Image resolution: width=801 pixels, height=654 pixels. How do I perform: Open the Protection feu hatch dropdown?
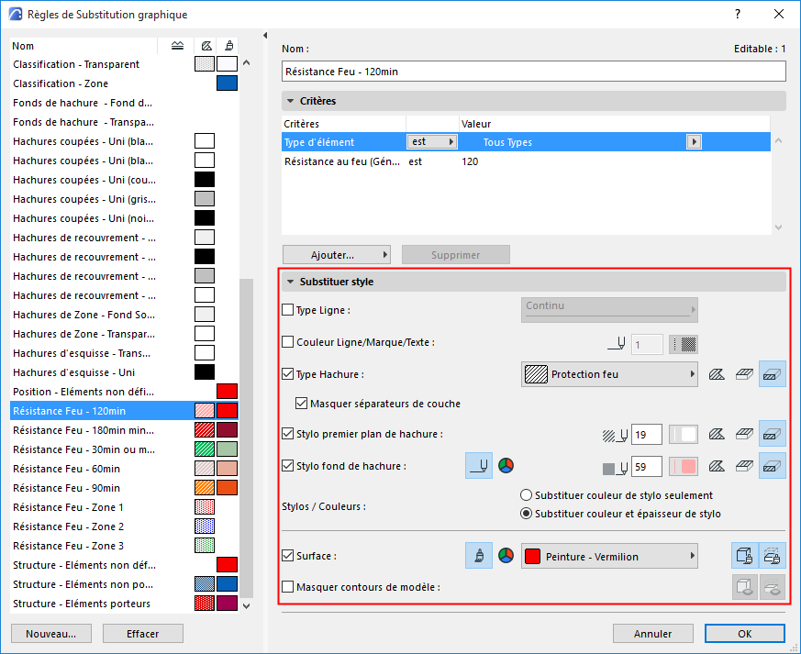coord(609,374)
